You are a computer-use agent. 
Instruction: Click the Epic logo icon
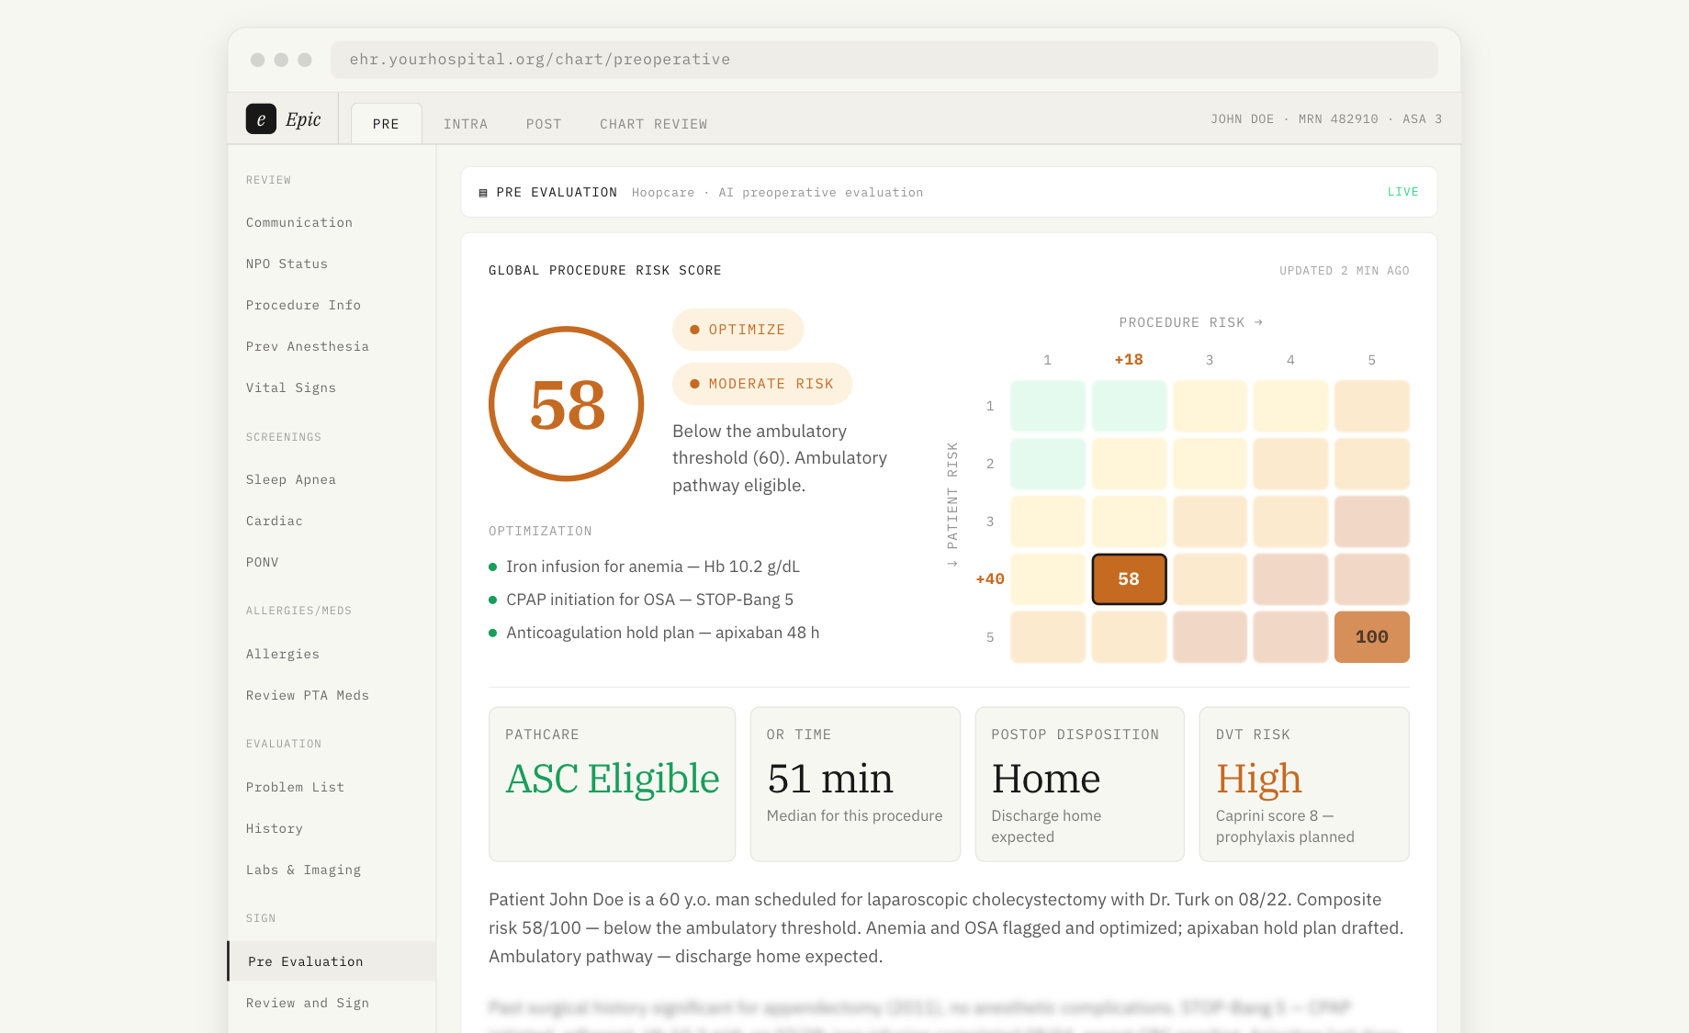261,118
